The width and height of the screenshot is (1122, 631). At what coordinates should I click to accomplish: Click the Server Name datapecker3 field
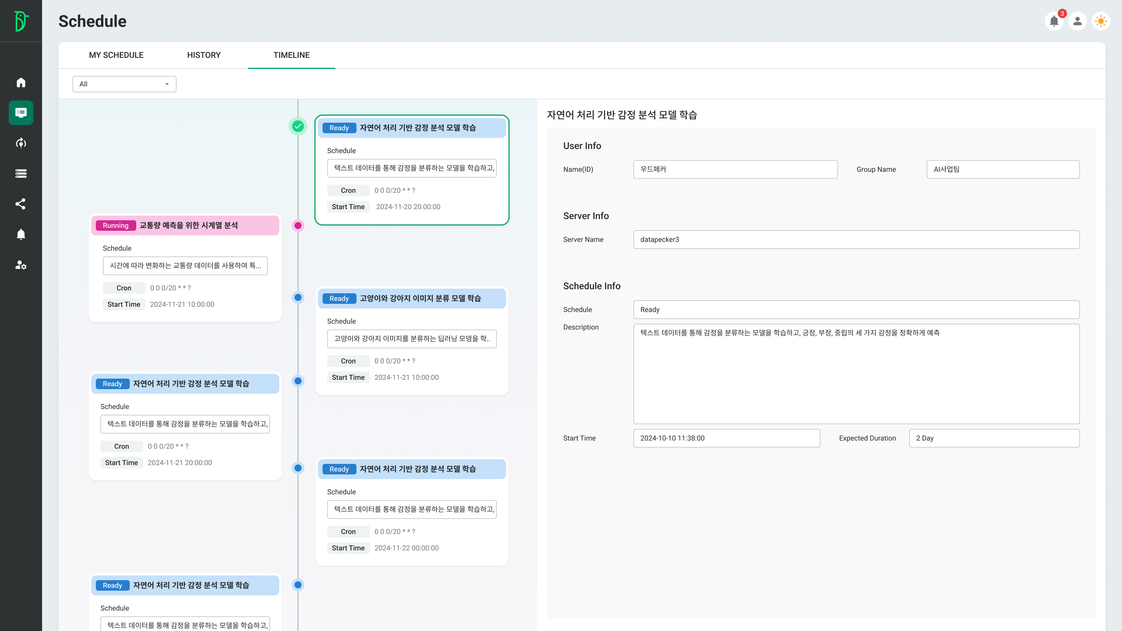click(x=856, y=240)
